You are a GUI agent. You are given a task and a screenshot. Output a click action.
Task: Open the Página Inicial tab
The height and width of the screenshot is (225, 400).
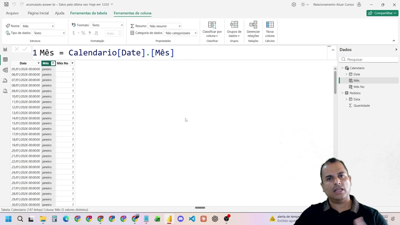38,13
